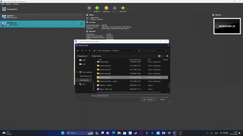This screenshot has height=136, width=243.
Task: Select the windows 10 virtual machine
Action: coord(43,24)
